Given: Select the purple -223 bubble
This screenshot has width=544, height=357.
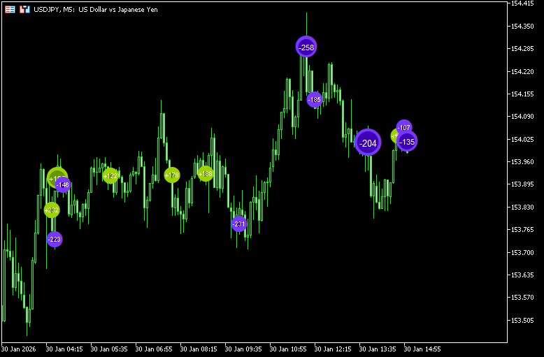Looking at the screenshot, I should [x=55, y=240].
